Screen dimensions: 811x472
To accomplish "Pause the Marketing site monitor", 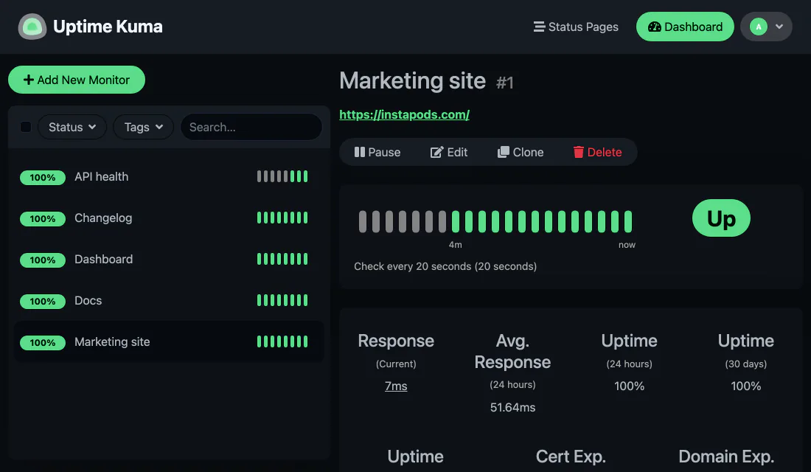I will [x=377, y=152].
